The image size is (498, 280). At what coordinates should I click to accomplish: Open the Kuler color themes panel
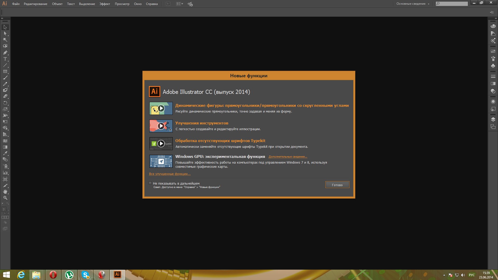tap(493, 41)
